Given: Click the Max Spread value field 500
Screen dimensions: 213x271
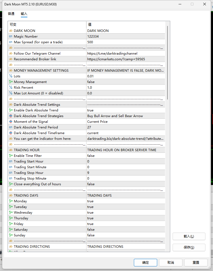Looking at the screenshot, I should (125, 42).
